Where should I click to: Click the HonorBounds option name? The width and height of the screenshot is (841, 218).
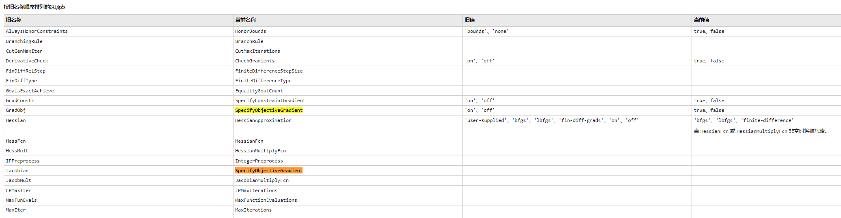coord(251,31)
